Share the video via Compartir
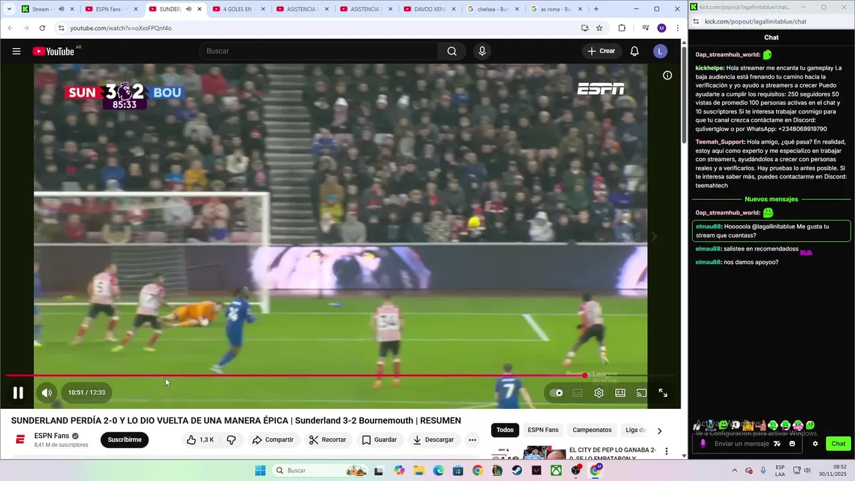The width and height of the screenshot is (855, 481). coord(273,440)
